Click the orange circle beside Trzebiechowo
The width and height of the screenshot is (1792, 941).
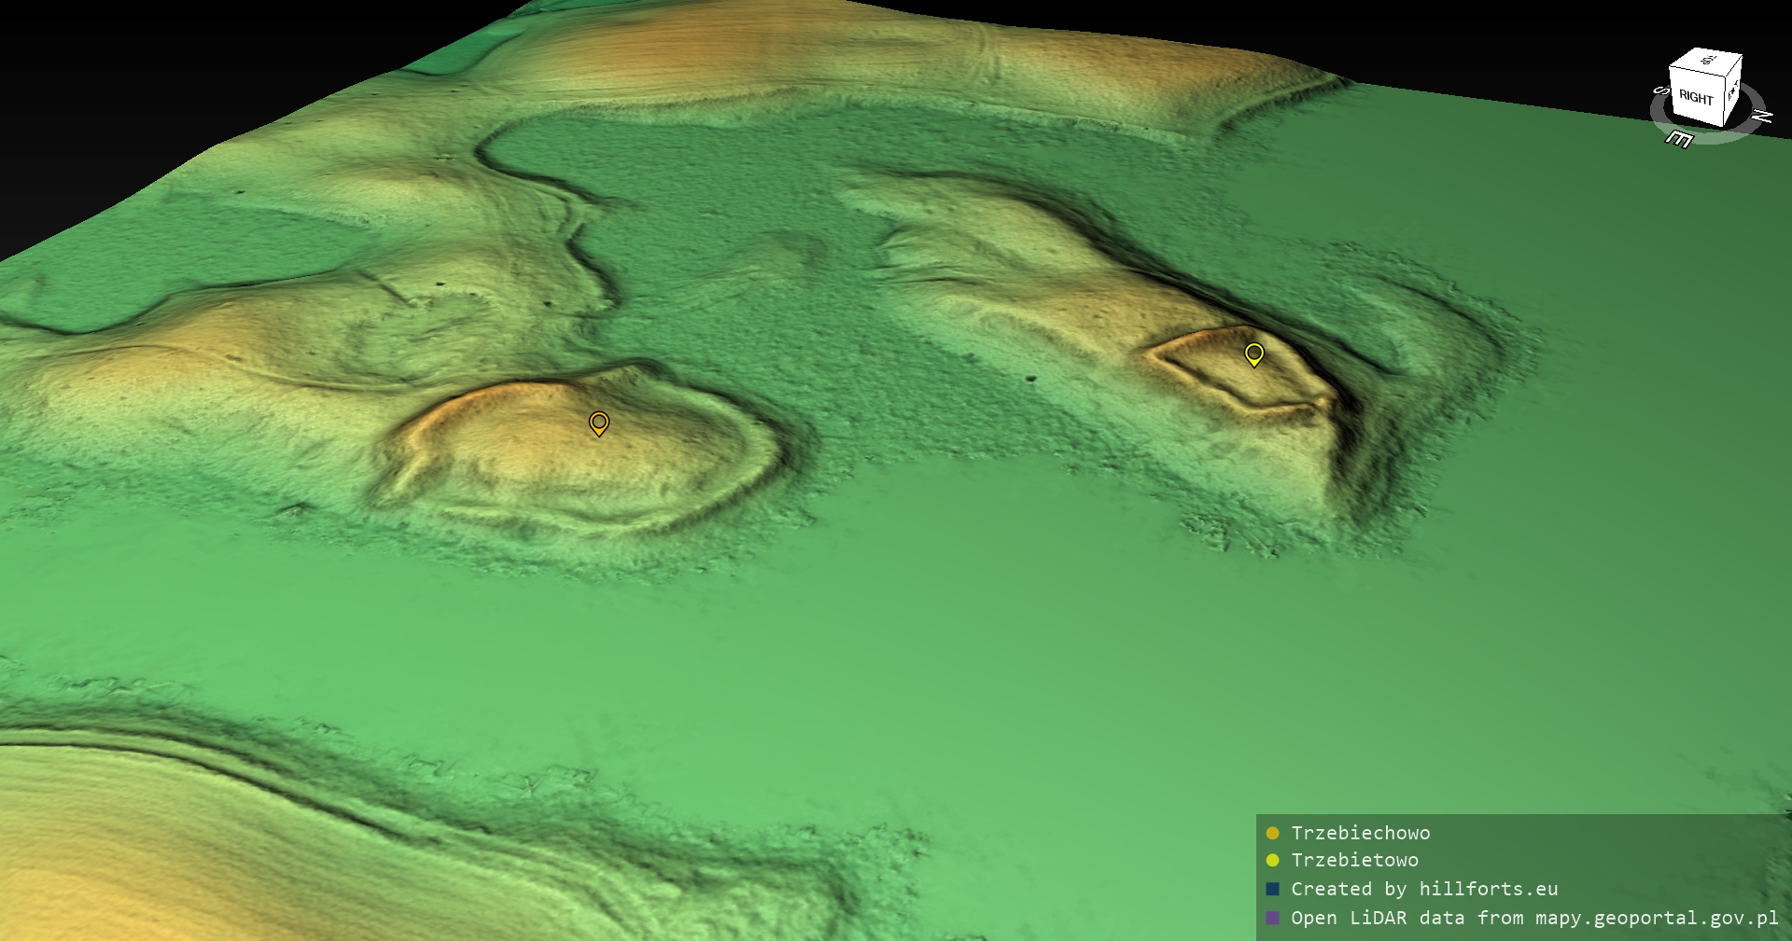coord(1272,833)
